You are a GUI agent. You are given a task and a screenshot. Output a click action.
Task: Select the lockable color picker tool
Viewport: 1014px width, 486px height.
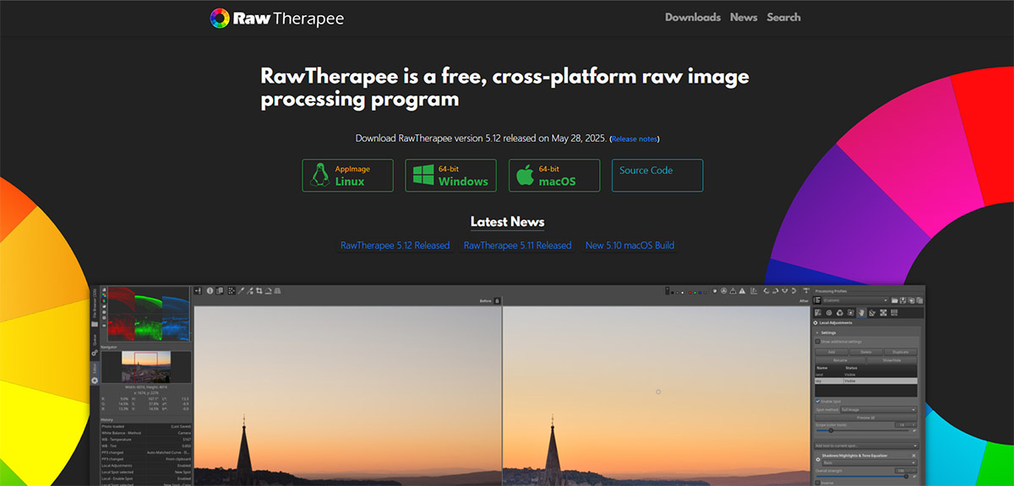click(x=250, y=290)
